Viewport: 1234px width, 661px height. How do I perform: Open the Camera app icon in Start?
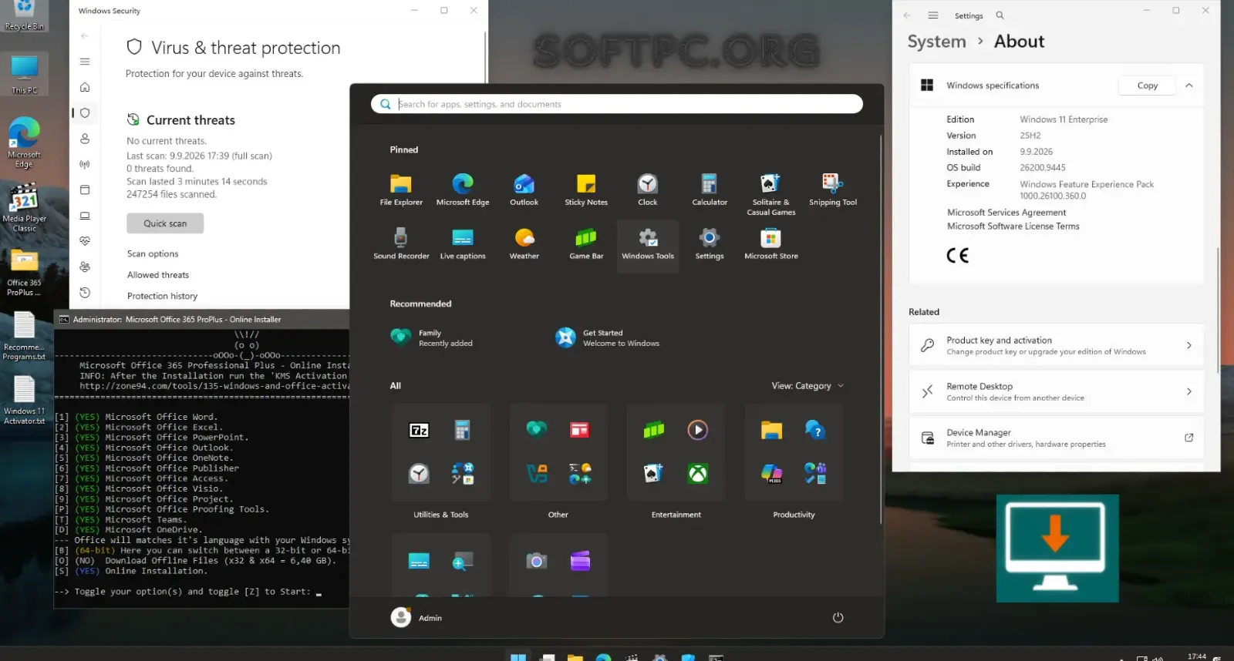[537, 561]
